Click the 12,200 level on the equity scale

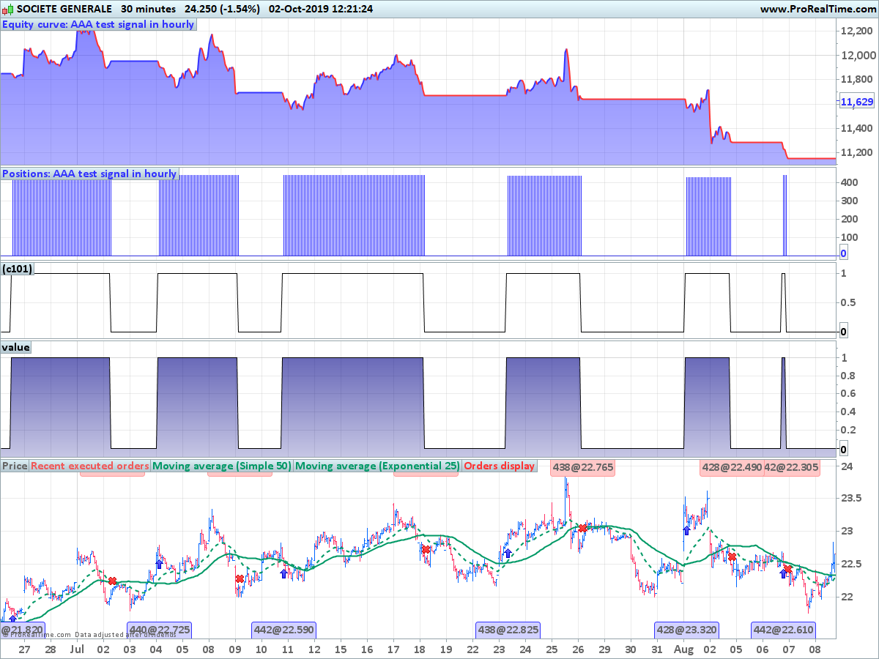[858, 31]
